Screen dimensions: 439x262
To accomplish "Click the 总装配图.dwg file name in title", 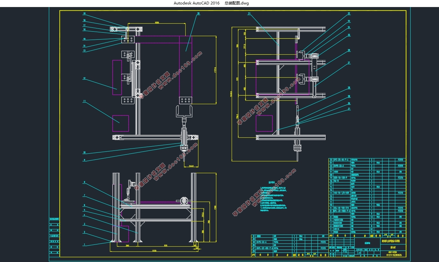I will point(236,3).
